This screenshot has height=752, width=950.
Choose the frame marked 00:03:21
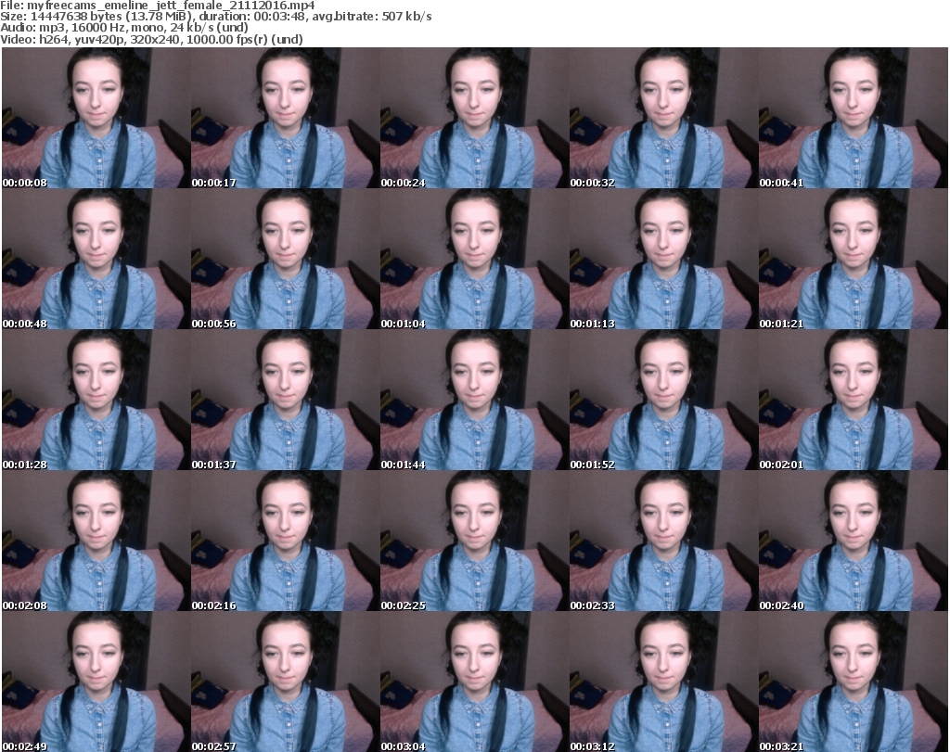(854, 682)
